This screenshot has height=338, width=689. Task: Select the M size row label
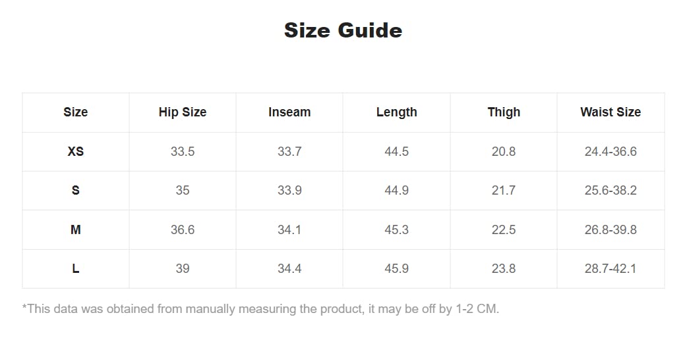tap(76, 229)
